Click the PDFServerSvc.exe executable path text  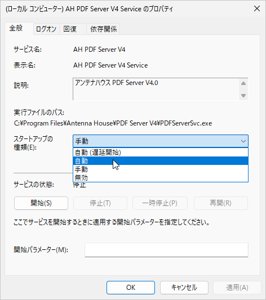click(x=113, y=123)
